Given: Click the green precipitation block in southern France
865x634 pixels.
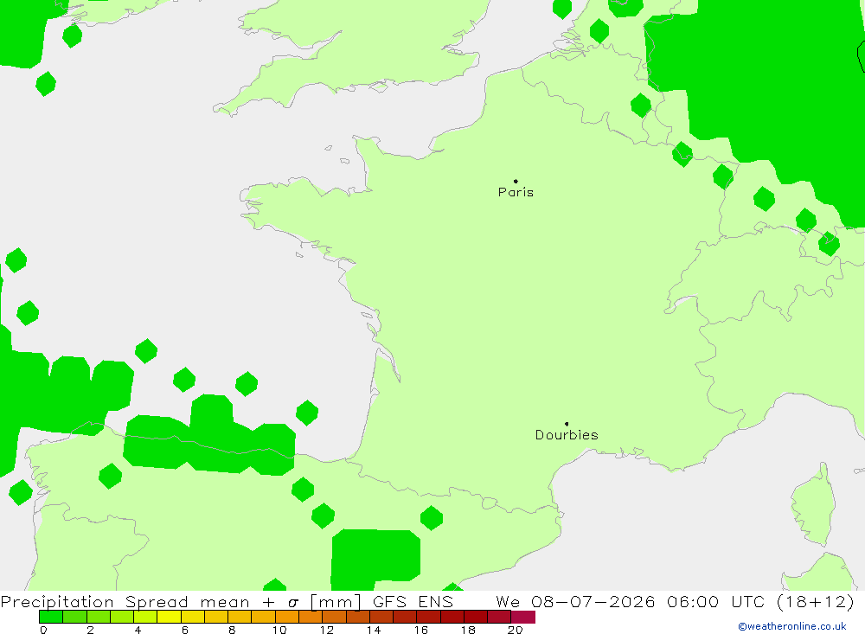Looking at the screenshot, I should [x=375, y=557].
